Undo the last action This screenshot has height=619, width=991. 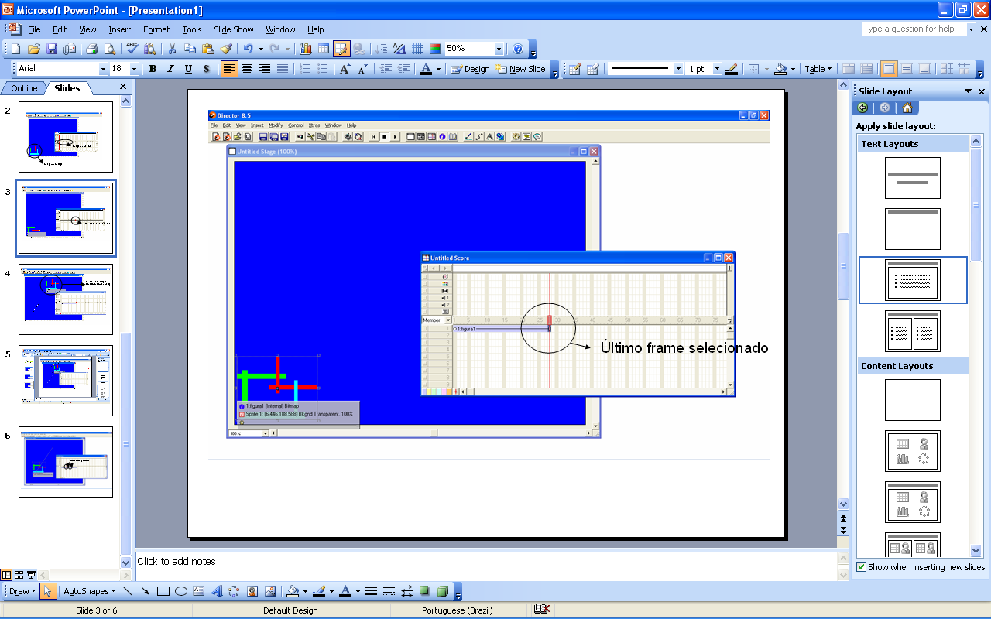pos(248,49)
